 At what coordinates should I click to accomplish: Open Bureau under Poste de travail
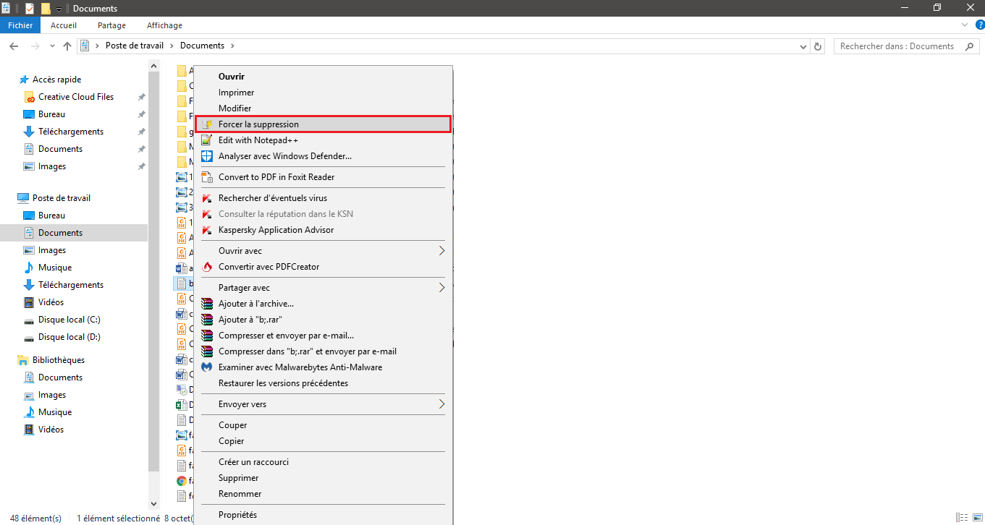51,215
